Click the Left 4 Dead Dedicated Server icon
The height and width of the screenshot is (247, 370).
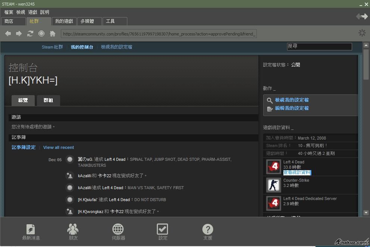point(274,203)
